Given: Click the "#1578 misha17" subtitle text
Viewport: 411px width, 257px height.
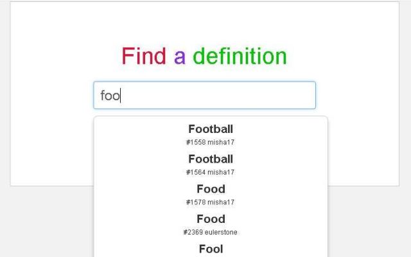Looking at the screenshot, I should point(211,202).
